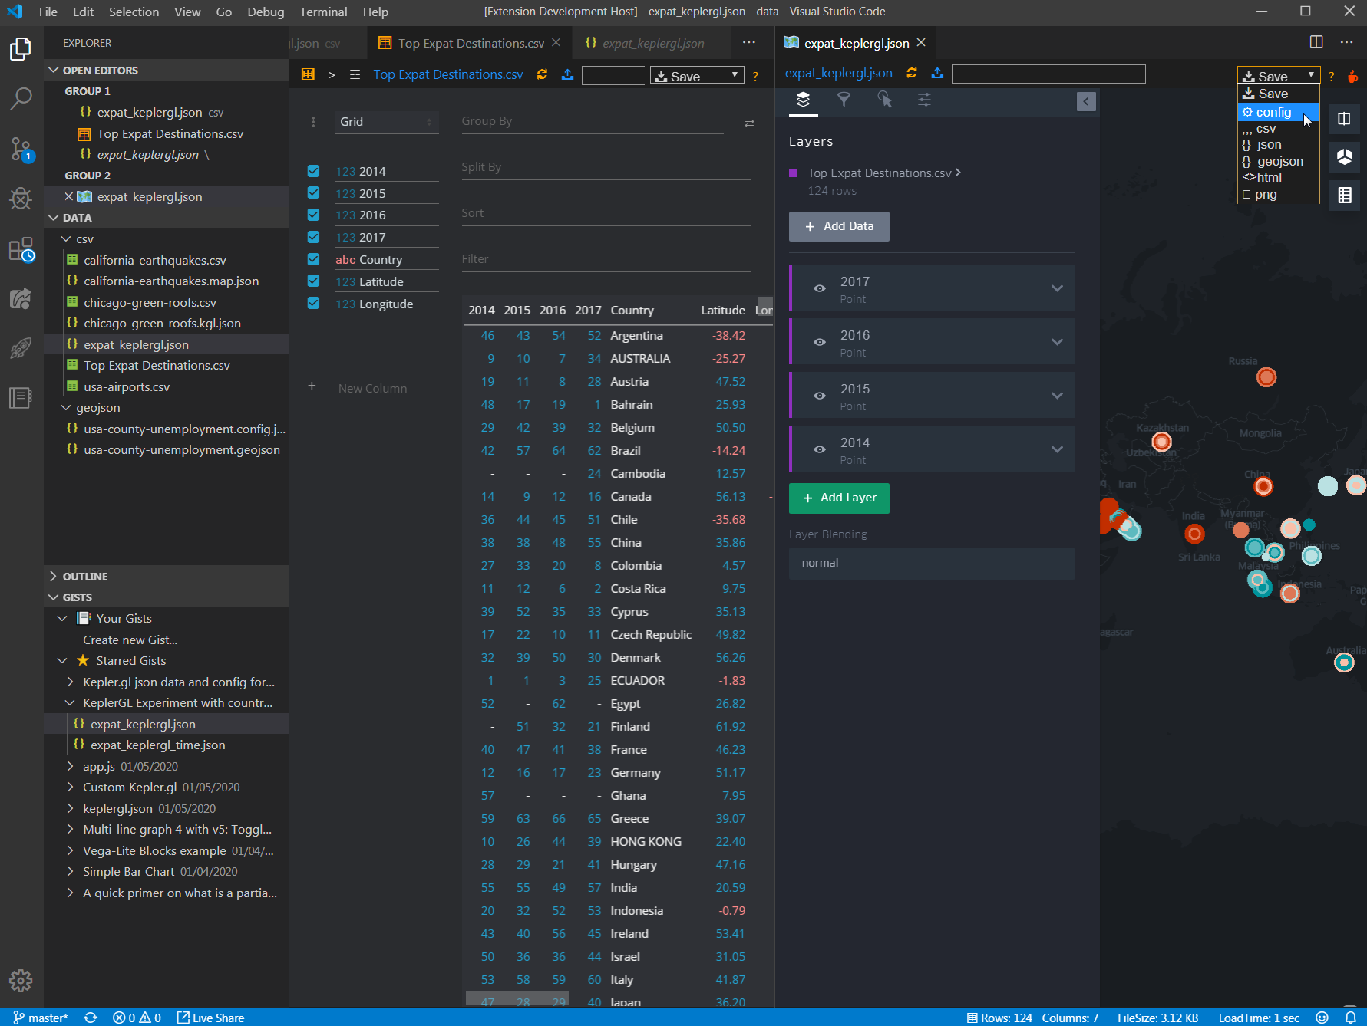Choose config from the Save dropdown list
1367x1026 pixels.
[x=1278, y=112]
